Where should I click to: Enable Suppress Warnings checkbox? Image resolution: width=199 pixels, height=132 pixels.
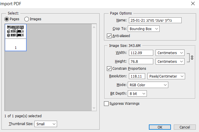(106, 104)
